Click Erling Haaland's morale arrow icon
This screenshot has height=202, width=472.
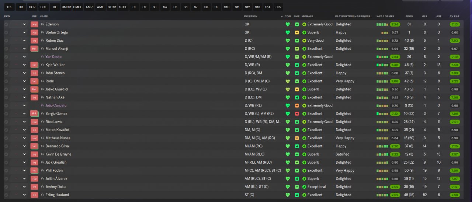[304, 195]
